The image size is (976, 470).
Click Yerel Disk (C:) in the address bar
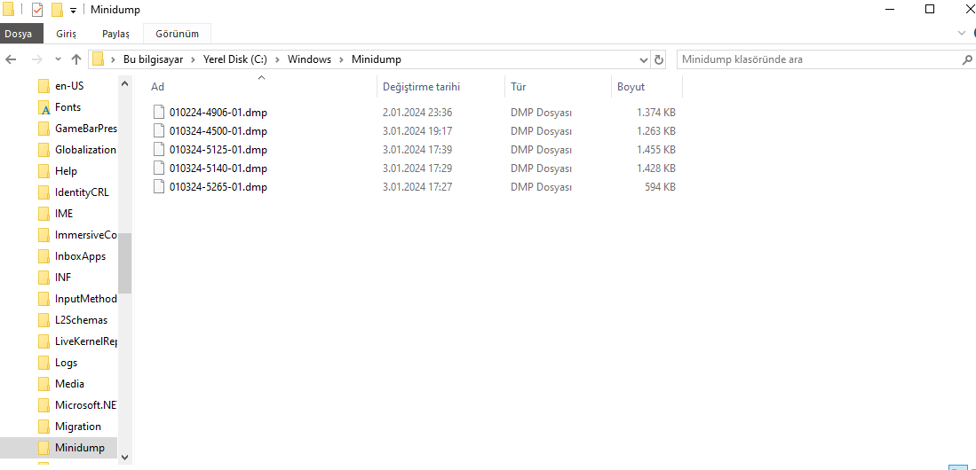point(235,59)
